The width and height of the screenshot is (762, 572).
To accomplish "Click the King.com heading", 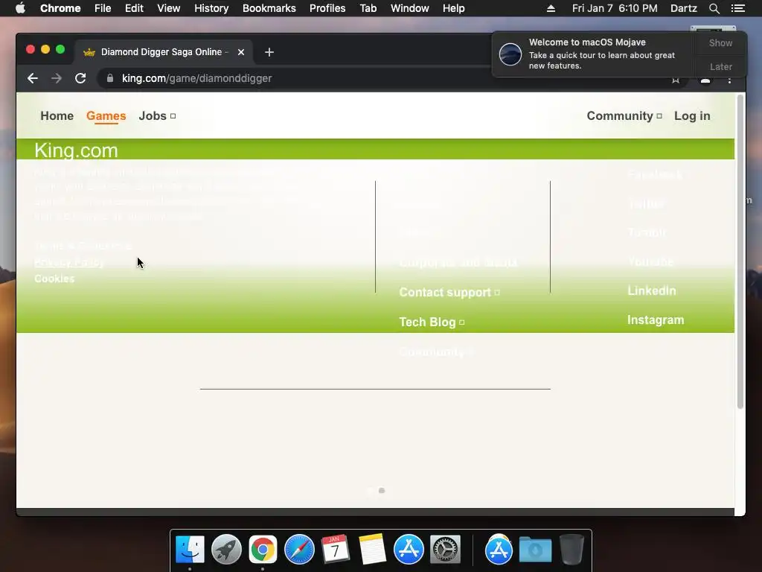I will click(77, 150).
